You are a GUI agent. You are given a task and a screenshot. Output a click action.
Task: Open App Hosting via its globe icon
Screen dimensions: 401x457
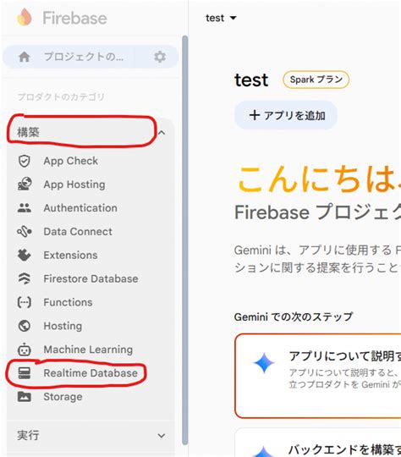25,184
